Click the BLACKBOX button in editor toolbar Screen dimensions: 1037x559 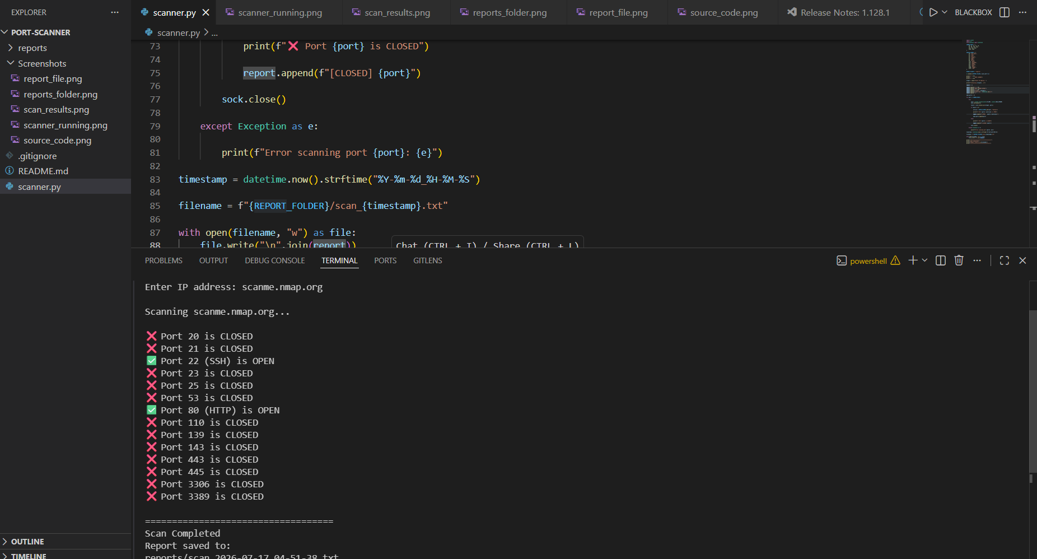(x=973, y=12)
